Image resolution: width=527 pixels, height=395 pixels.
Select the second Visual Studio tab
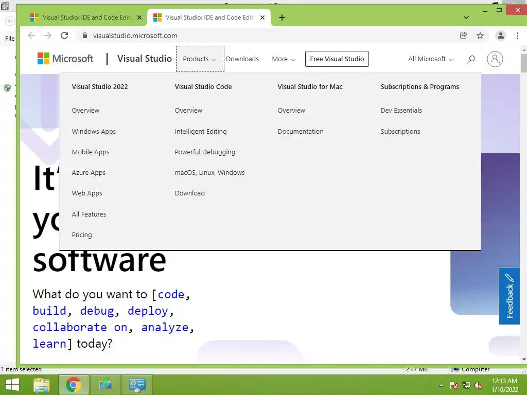208,17
